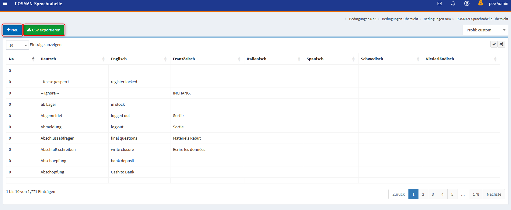Screen dimensions: 511x210
Task: Go to the Nächste page
Action: point(494,194)
